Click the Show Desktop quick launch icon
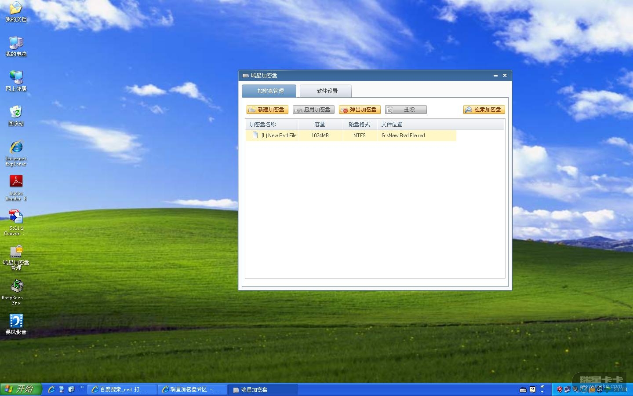Viewport: 633px width, 396px height. click(62, 389)
